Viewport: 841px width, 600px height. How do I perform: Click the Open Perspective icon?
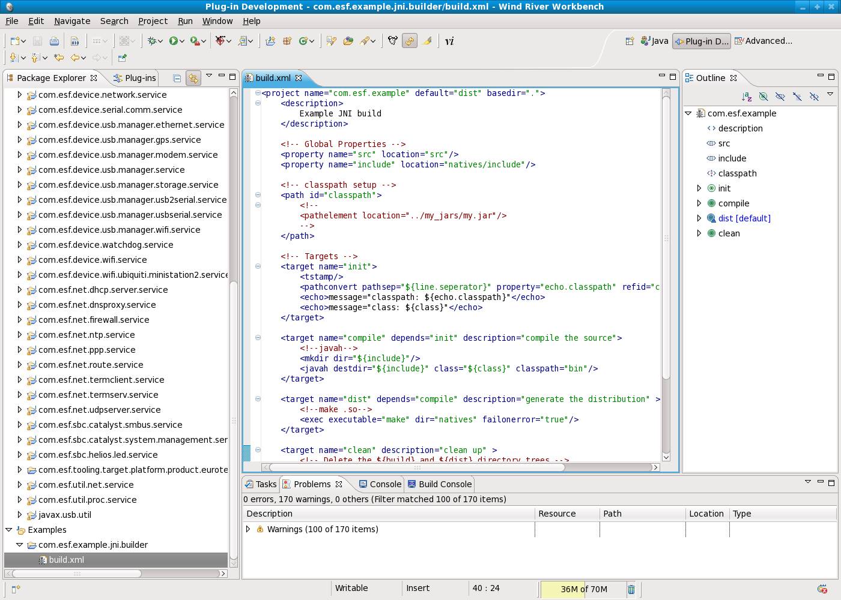click(630, 41)
